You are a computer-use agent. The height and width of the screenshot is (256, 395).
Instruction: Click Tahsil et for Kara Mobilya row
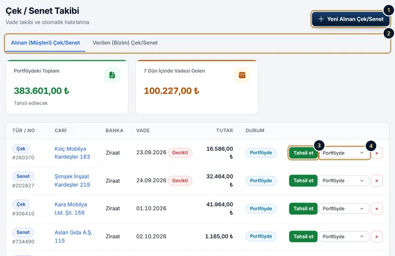coord(304,209)
